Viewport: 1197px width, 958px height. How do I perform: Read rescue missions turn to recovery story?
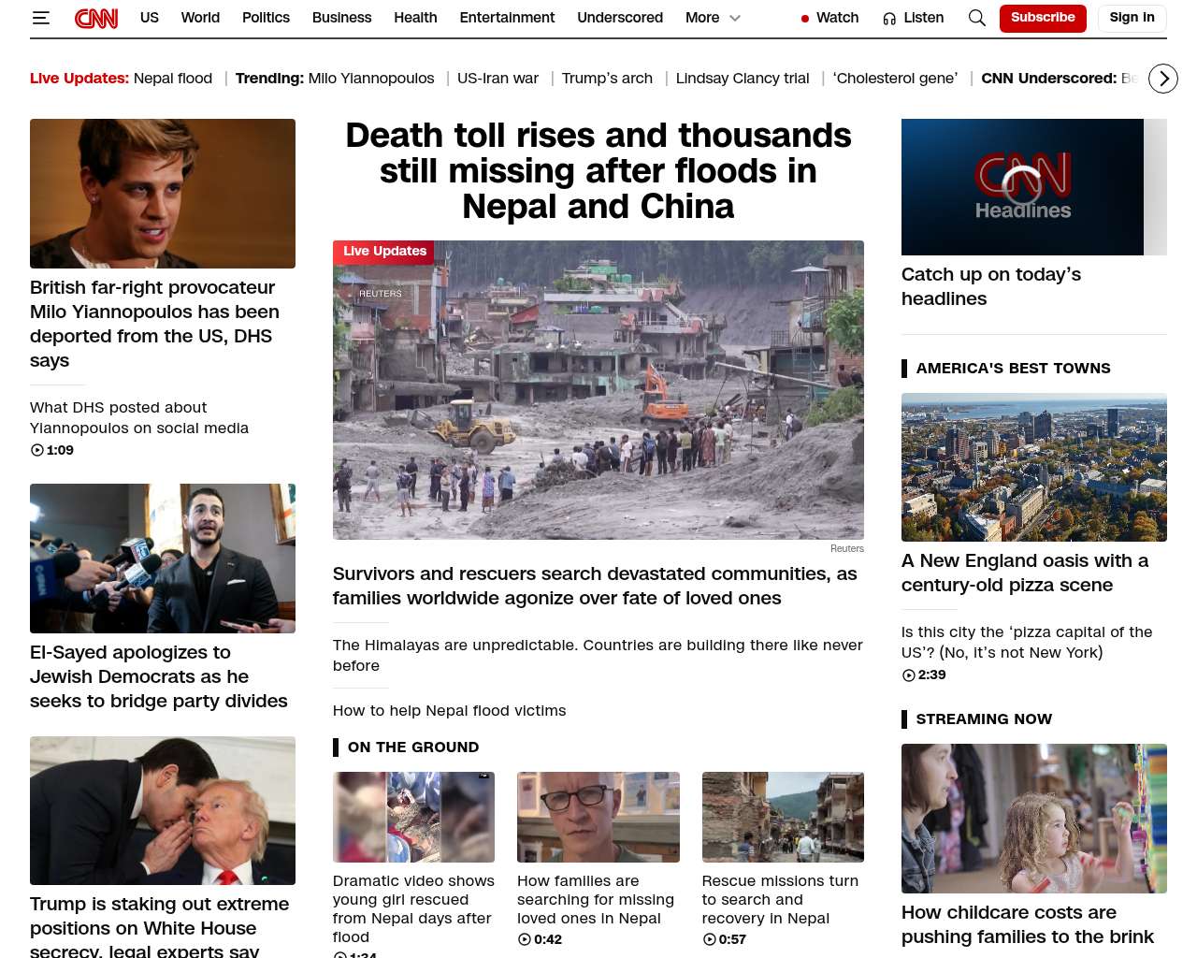pyautogui.click(x=780, y=899)
